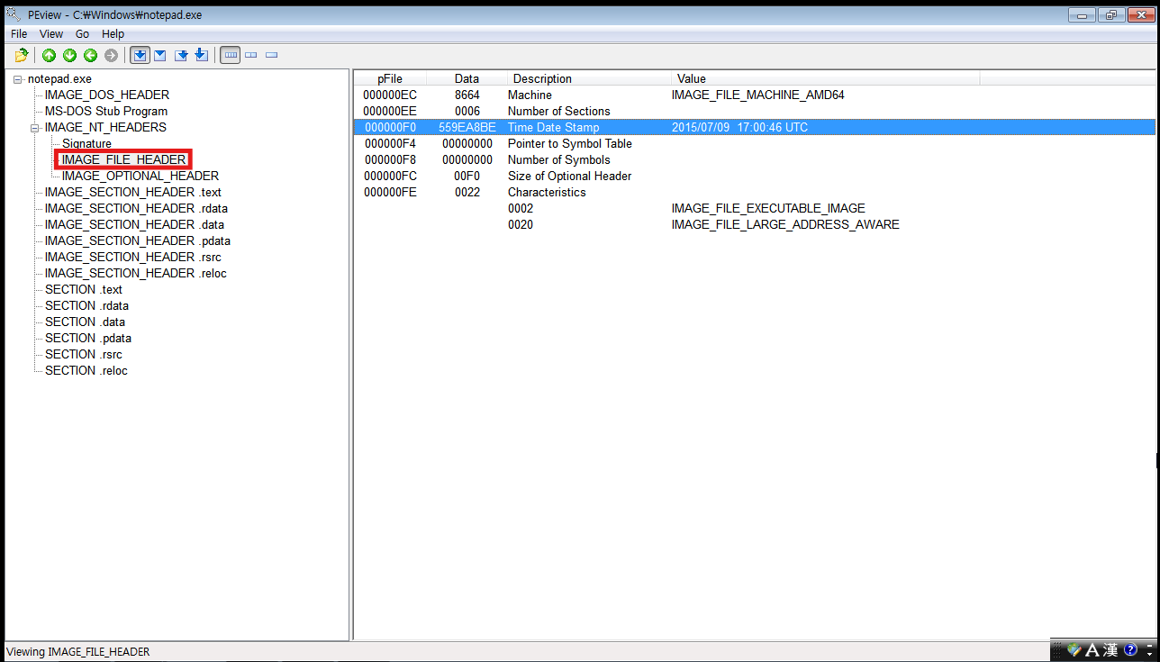Collapse the notepad.exe root node
This screenshot has height=662, width=1160.
pyautogui.click(x=18, y=79)
